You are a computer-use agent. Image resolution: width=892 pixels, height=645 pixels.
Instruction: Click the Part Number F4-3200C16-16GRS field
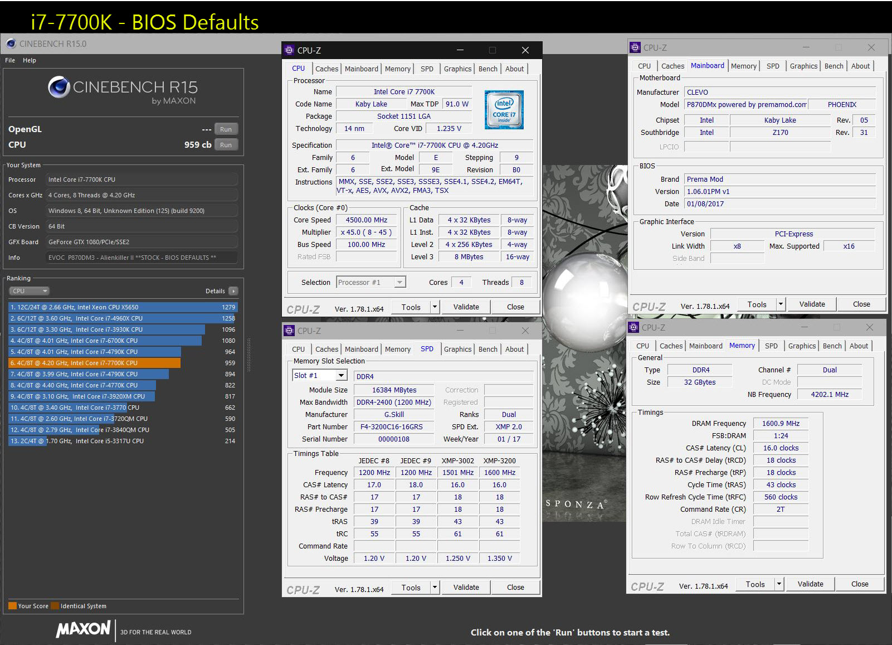click(x=394, y=427)
